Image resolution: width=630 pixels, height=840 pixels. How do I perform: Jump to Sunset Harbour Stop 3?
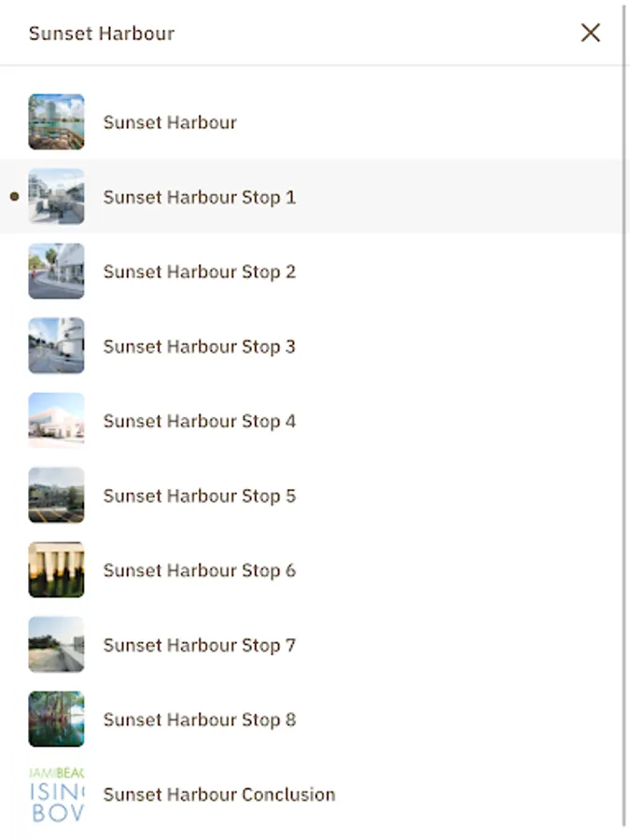tap(199, 346)
